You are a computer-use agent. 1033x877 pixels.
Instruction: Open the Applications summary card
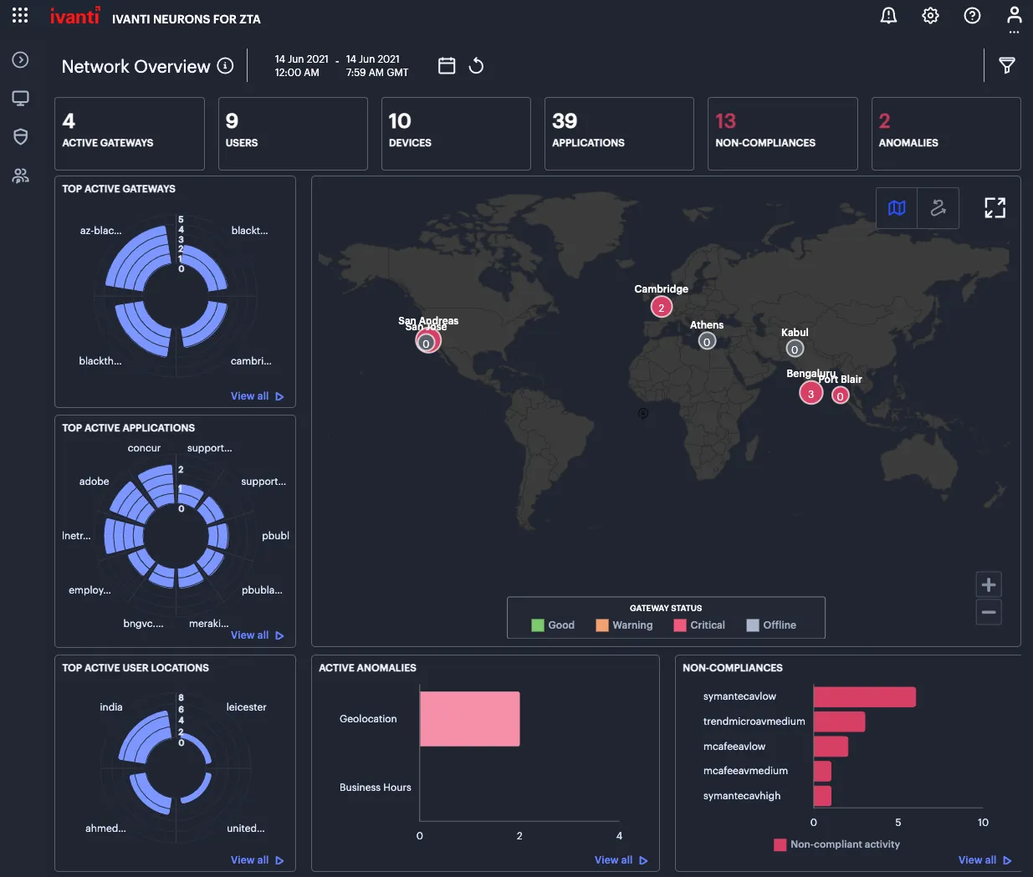[619, 134]
